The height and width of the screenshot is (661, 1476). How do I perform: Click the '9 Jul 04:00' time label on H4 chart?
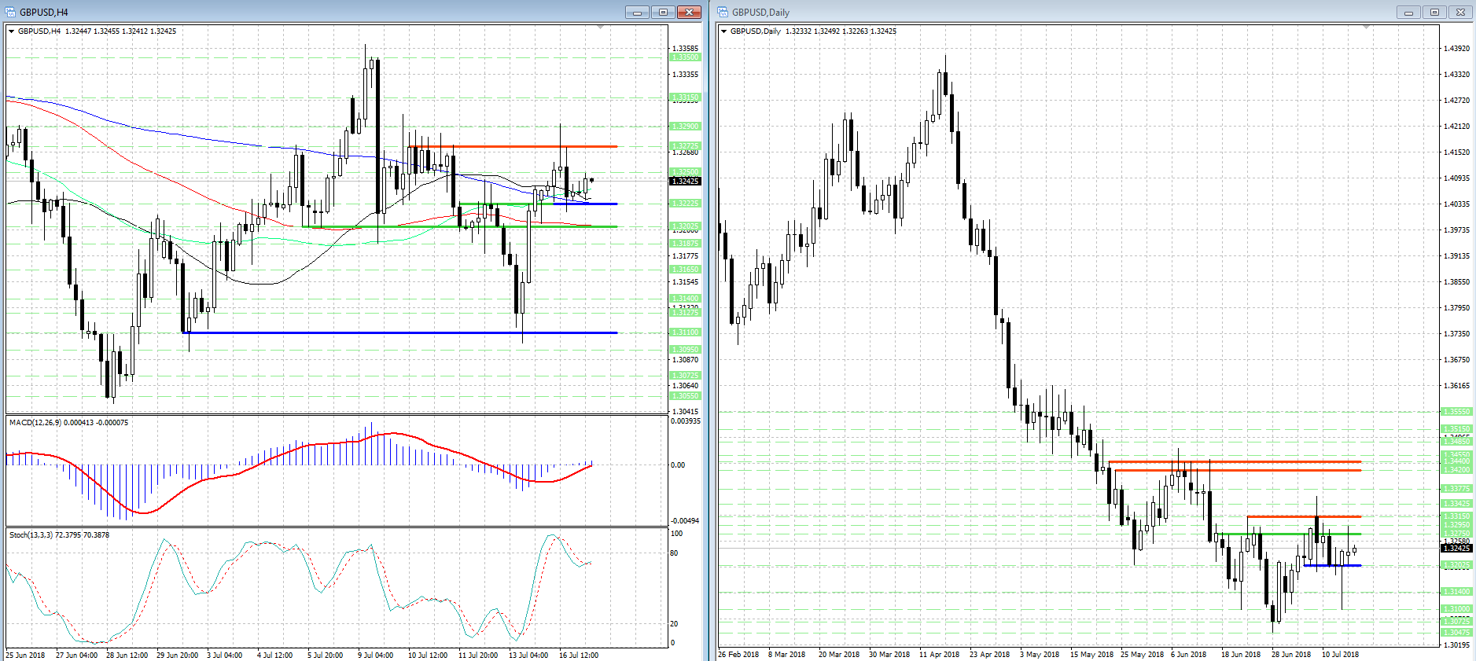coord(375,655)
